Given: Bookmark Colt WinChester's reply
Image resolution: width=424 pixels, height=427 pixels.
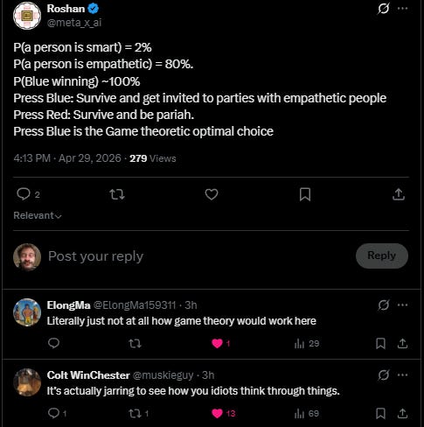Looking at the screenshot, I should (x=380, y=413).
